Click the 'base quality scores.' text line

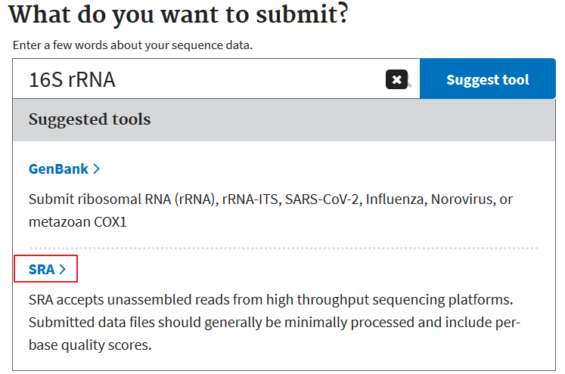pyautogui.click(x=90, y=345)
